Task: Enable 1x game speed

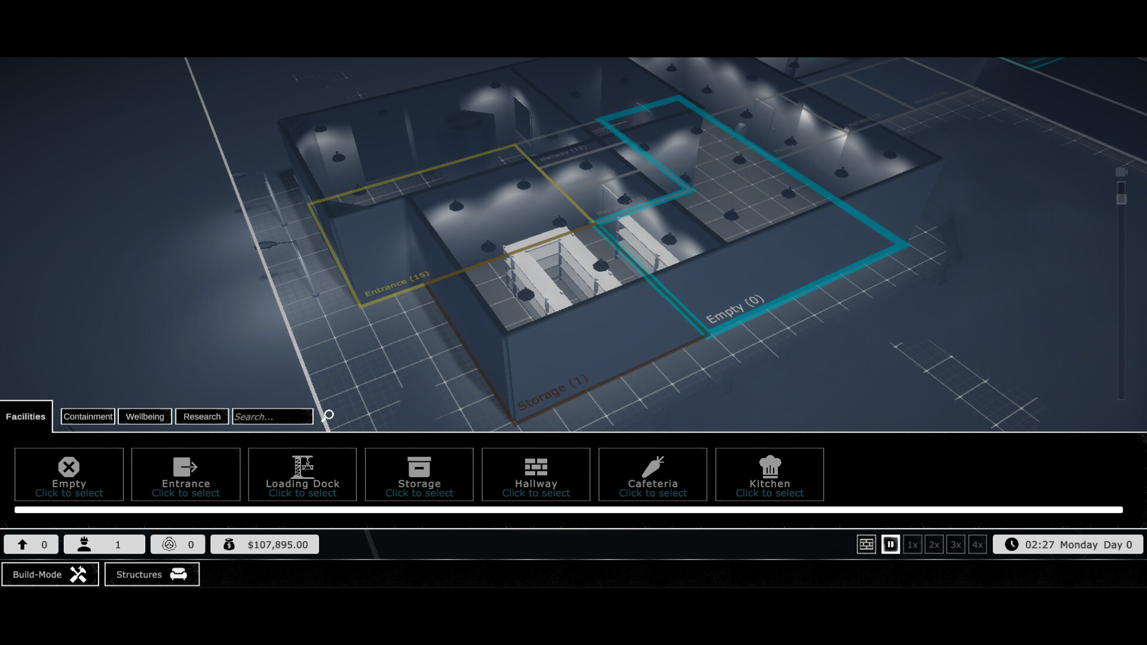Action: [912, 545]
